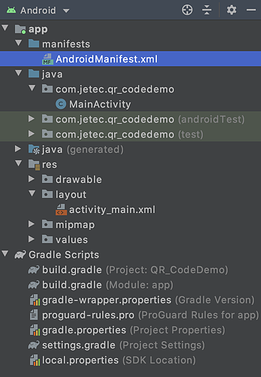Click the AndroidManifest.xml MF file icon
The image size is (261, 377).
click(x=48, y=59)
